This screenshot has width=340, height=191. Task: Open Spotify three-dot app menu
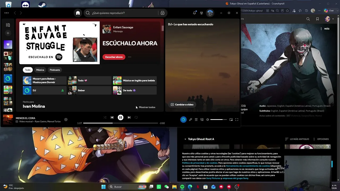click(7, 13)
